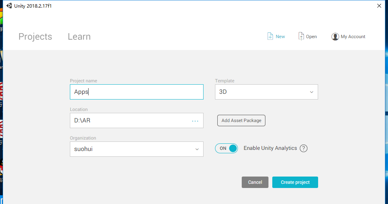This screenshot has width=388, height=204.
Task: Click the New label in header
Action: pos(280,37)
